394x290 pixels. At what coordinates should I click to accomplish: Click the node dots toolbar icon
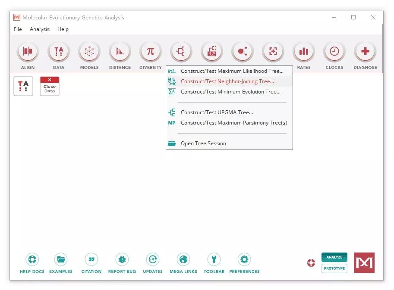243,51
